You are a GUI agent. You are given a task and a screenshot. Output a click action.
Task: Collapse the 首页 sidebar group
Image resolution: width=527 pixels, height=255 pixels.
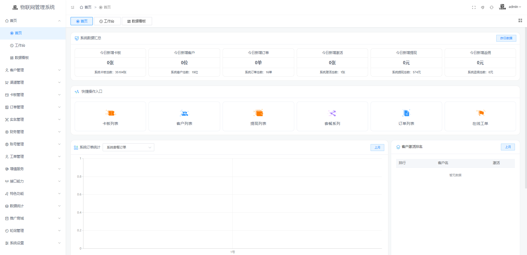point(59,21)
